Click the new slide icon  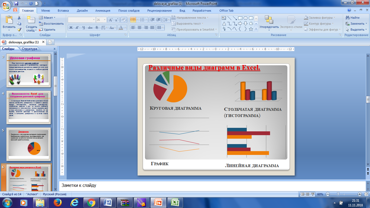click(31, 20)
